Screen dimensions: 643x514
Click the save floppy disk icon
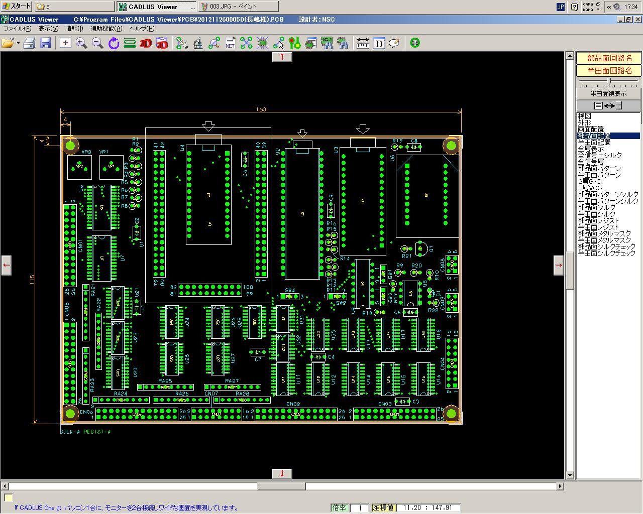[x=46, y=43]
